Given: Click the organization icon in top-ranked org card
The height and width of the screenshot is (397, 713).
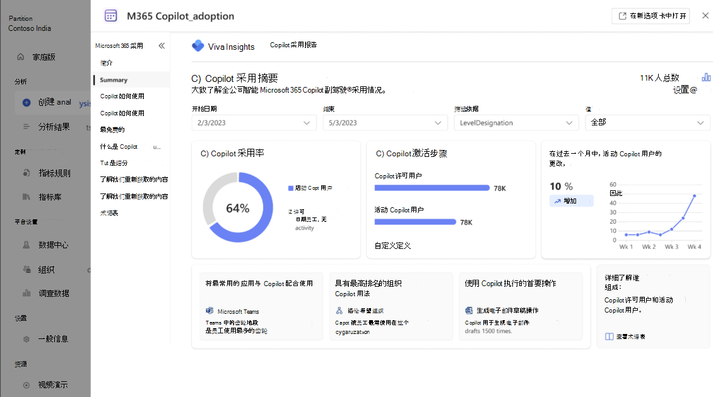Looking at the screenshot, I should pos(339,311).
